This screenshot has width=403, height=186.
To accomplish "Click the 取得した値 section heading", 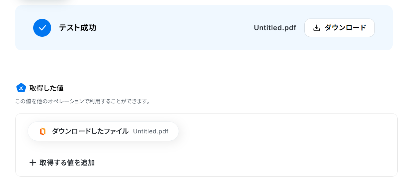I will coord(46,88).
